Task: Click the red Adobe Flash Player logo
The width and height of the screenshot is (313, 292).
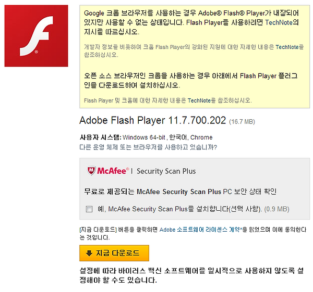Action: tap(37, 36)
